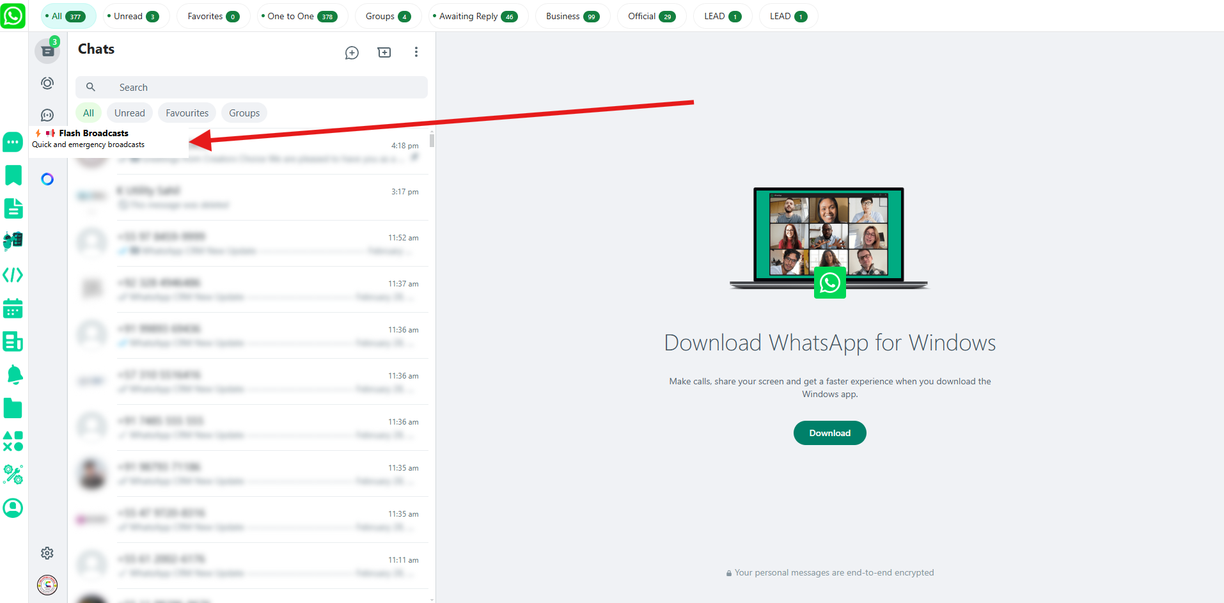Switch to the Business tab

coord(572,17)
